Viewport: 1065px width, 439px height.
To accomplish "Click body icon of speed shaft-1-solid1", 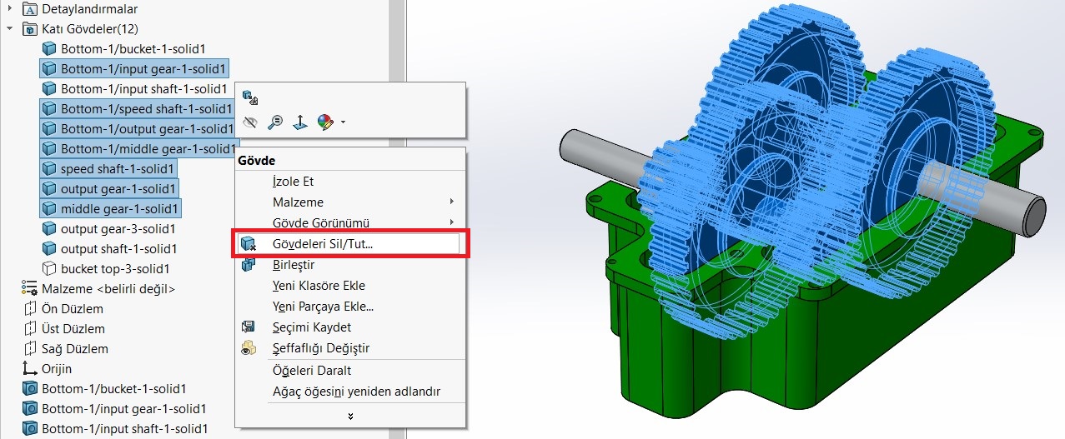I will click(49, 168).
